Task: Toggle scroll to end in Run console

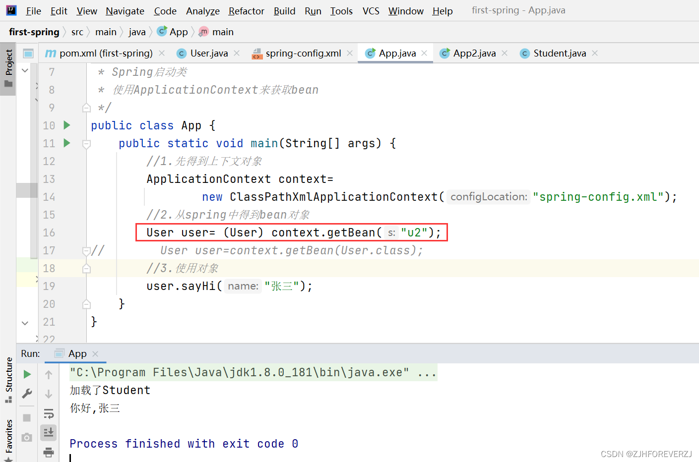Action: click(49, 433)
